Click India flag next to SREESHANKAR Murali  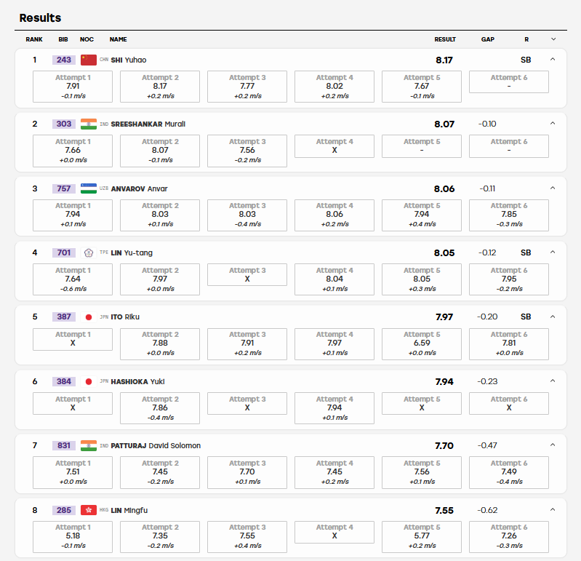pyautogui.click(x=89, y=124)
